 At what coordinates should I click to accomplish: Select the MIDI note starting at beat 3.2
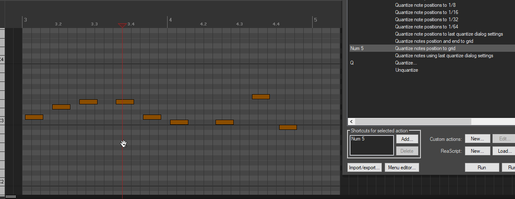point(61,107)
